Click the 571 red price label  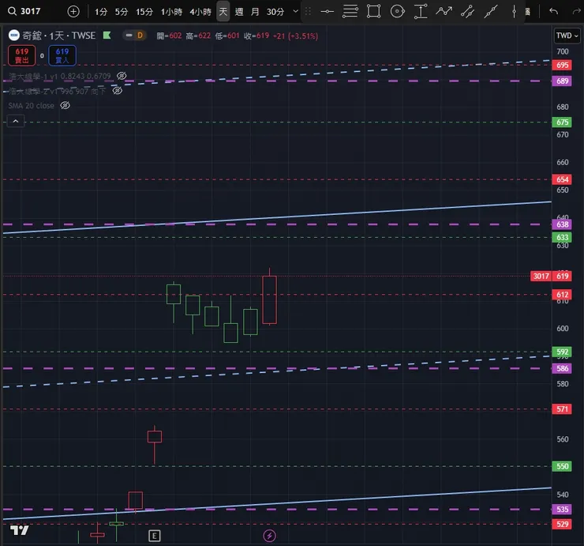(x=562, y=409)
